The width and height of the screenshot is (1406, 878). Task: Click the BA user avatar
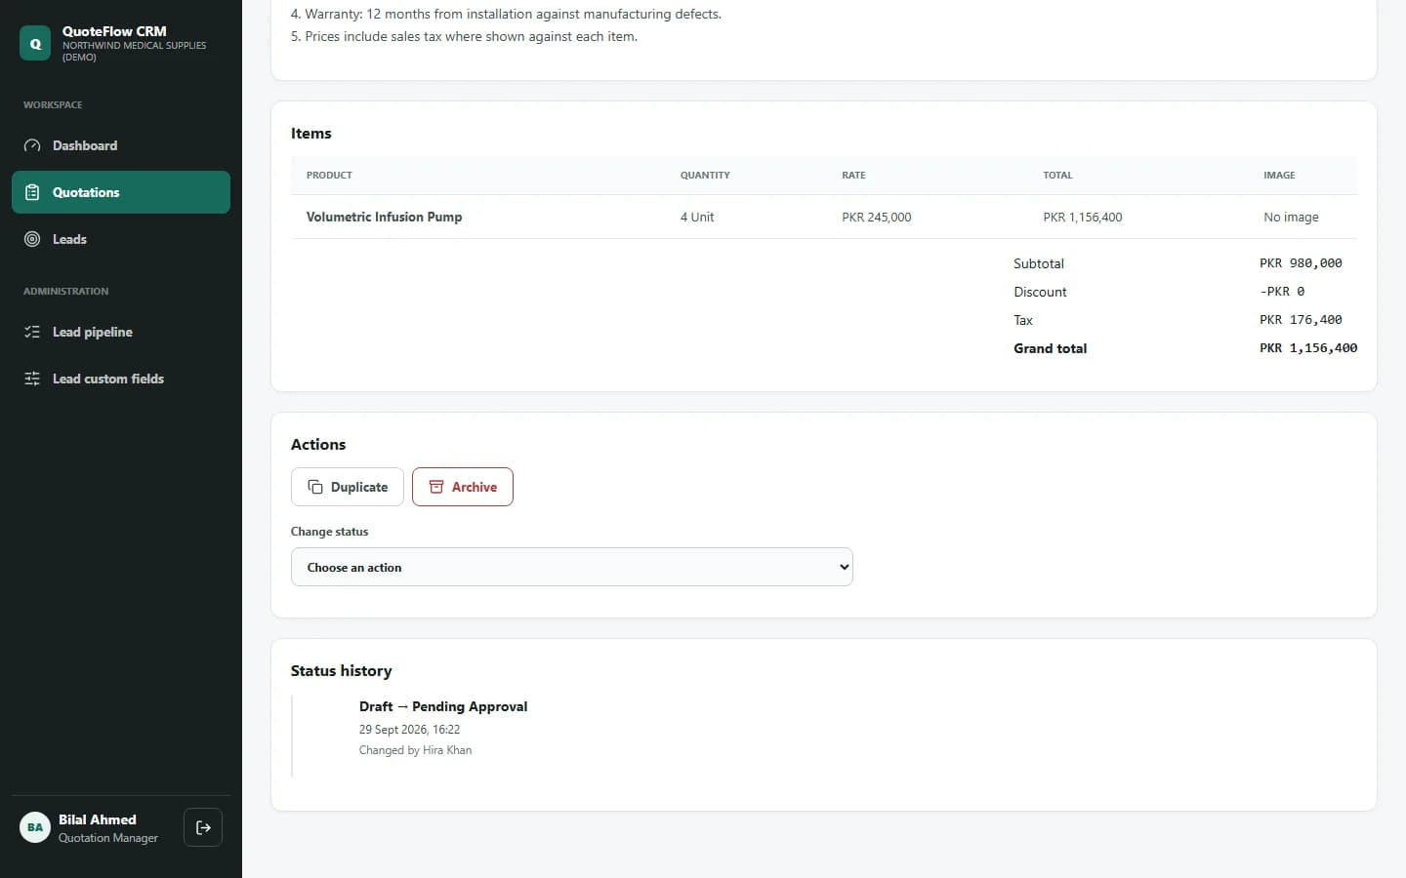click(35, 827)
